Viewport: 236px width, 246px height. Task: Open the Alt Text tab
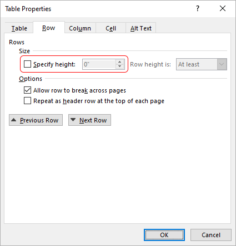pyautogui.click(x=141, y=28)
